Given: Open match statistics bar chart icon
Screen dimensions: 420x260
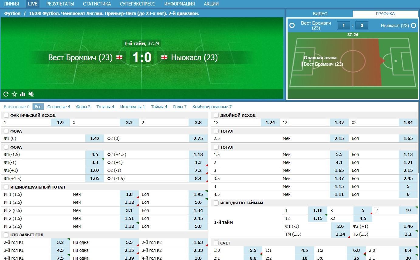Looking at the screenshot, I should [22, 94].
